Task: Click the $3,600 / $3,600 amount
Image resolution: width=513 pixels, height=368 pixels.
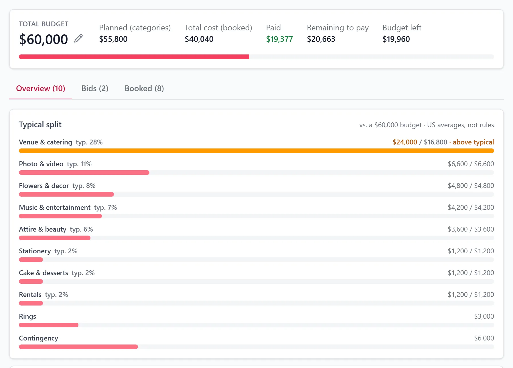Action: click(471, 229)
